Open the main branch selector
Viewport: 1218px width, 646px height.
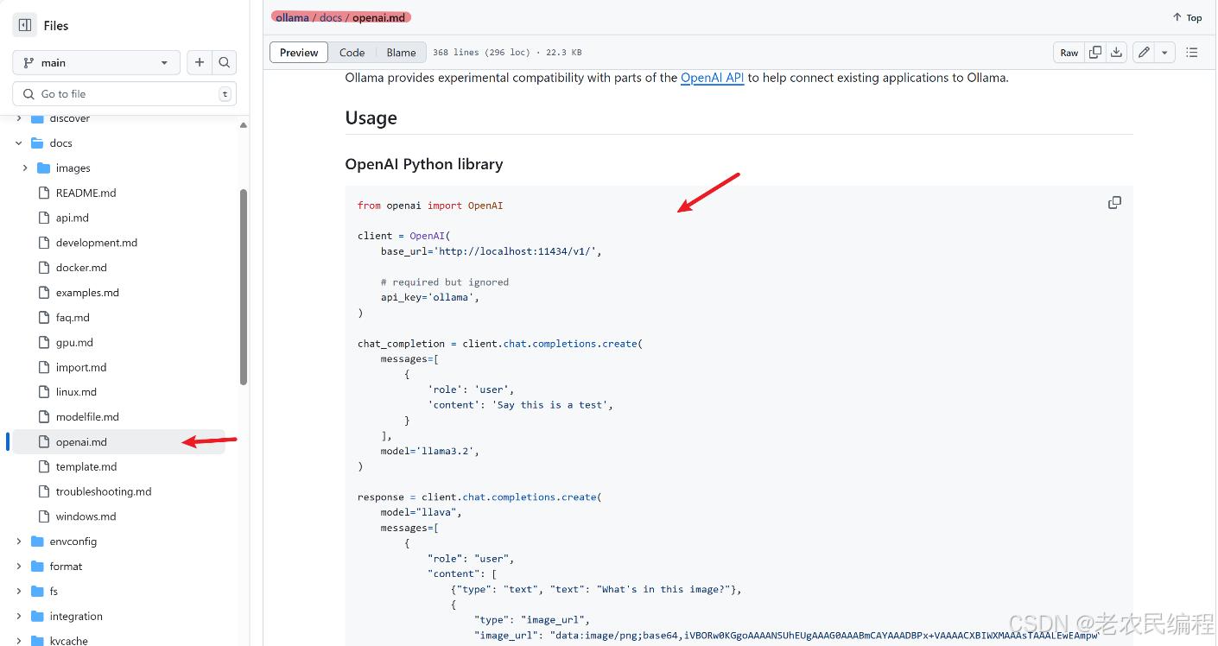(96, 62)
